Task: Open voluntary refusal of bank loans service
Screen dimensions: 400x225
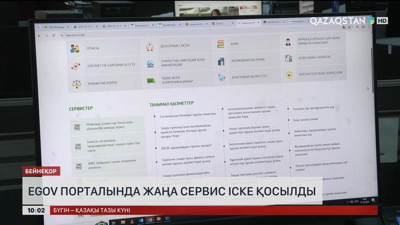Action: point(113,146)
